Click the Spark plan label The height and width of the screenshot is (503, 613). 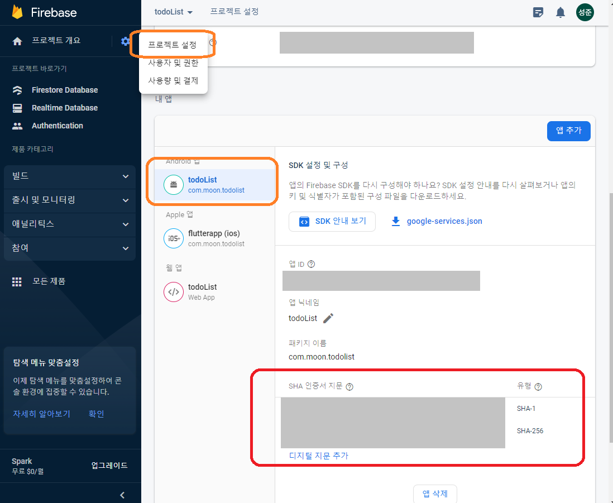pos(22,461)
